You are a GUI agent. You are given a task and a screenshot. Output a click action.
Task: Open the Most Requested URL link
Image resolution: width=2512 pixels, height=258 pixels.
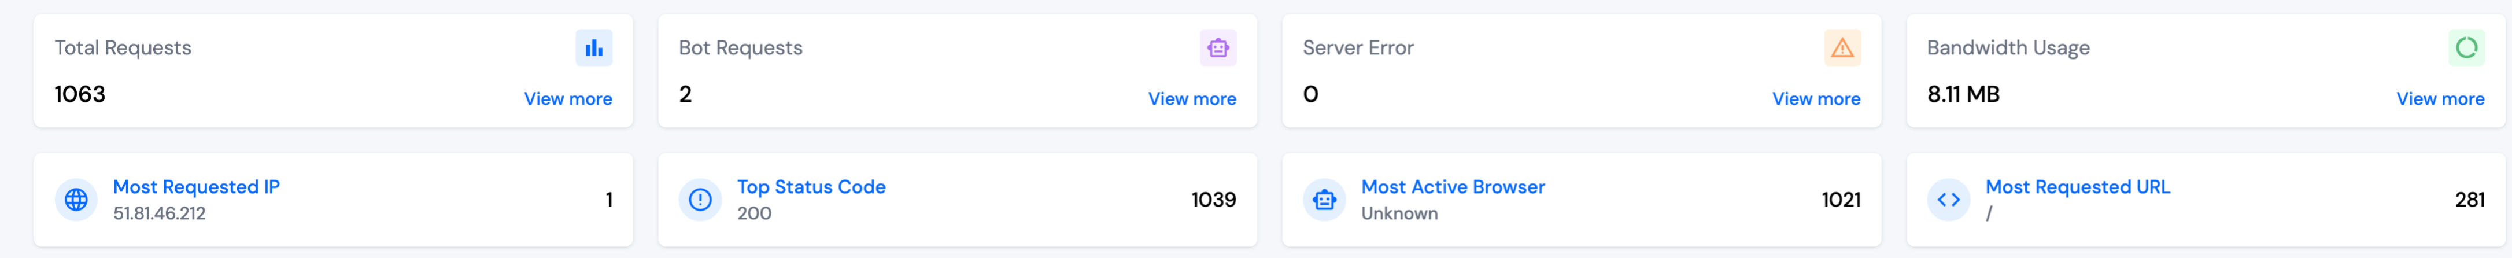coord(2077,187)
